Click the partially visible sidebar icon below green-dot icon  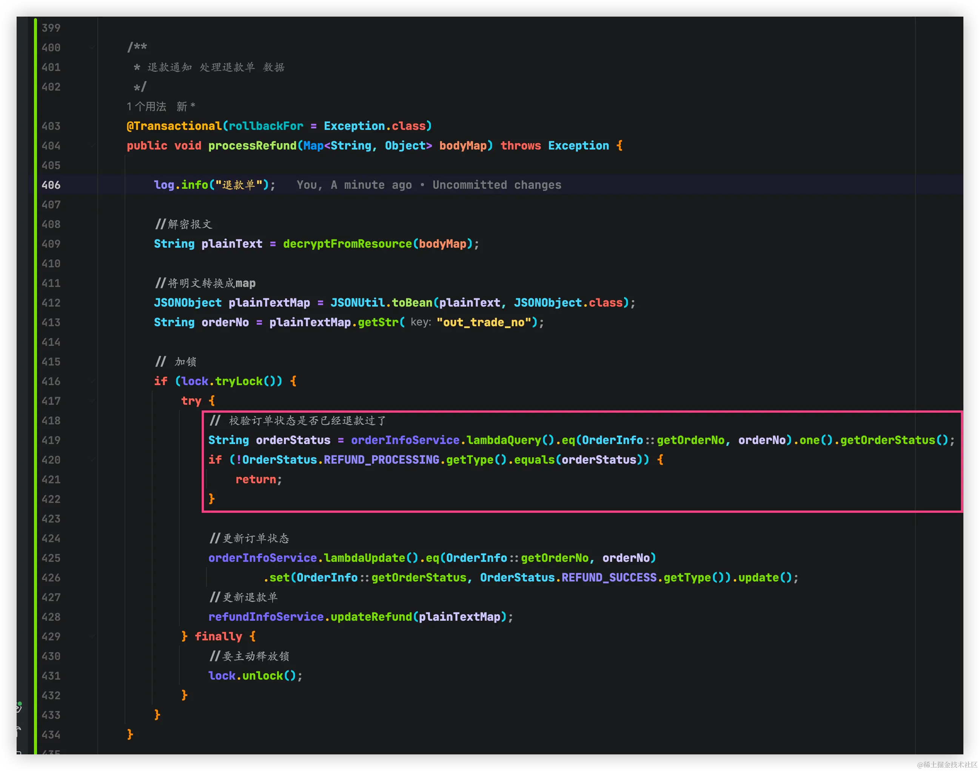point(19,731)
